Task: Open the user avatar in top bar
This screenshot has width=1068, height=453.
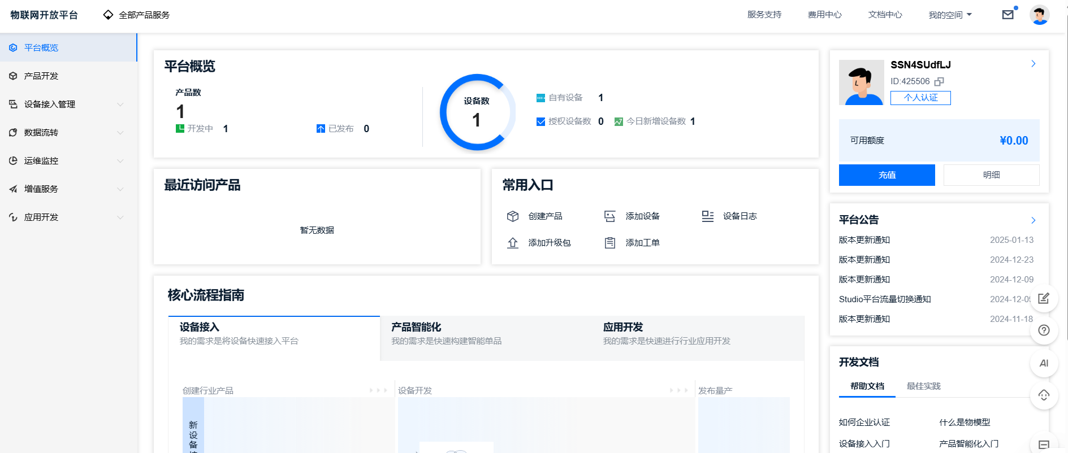Action: tap(1039, 15)
